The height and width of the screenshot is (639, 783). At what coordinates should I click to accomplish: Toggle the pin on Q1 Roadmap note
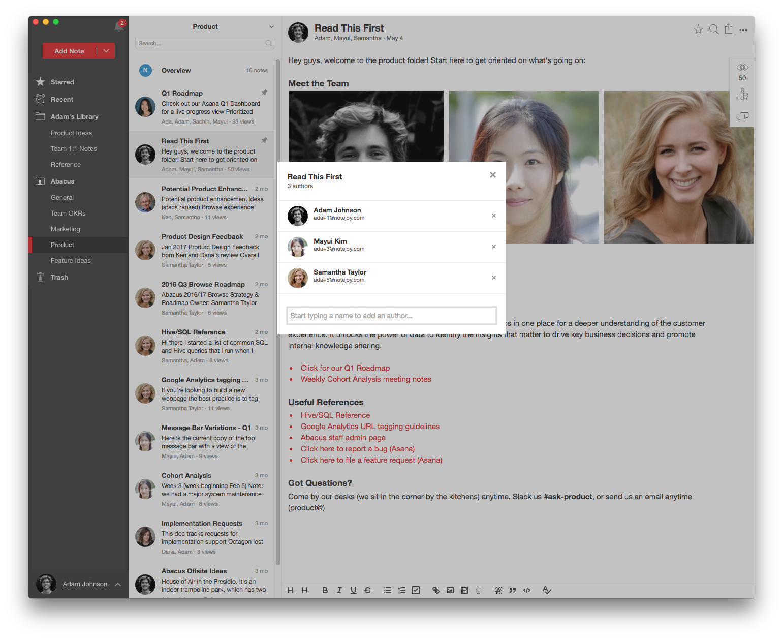[x=264, y=93]
